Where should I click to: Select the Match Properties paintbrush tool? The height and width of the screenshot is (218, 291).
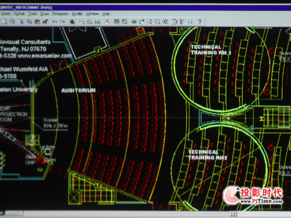(x=45, y=22)
